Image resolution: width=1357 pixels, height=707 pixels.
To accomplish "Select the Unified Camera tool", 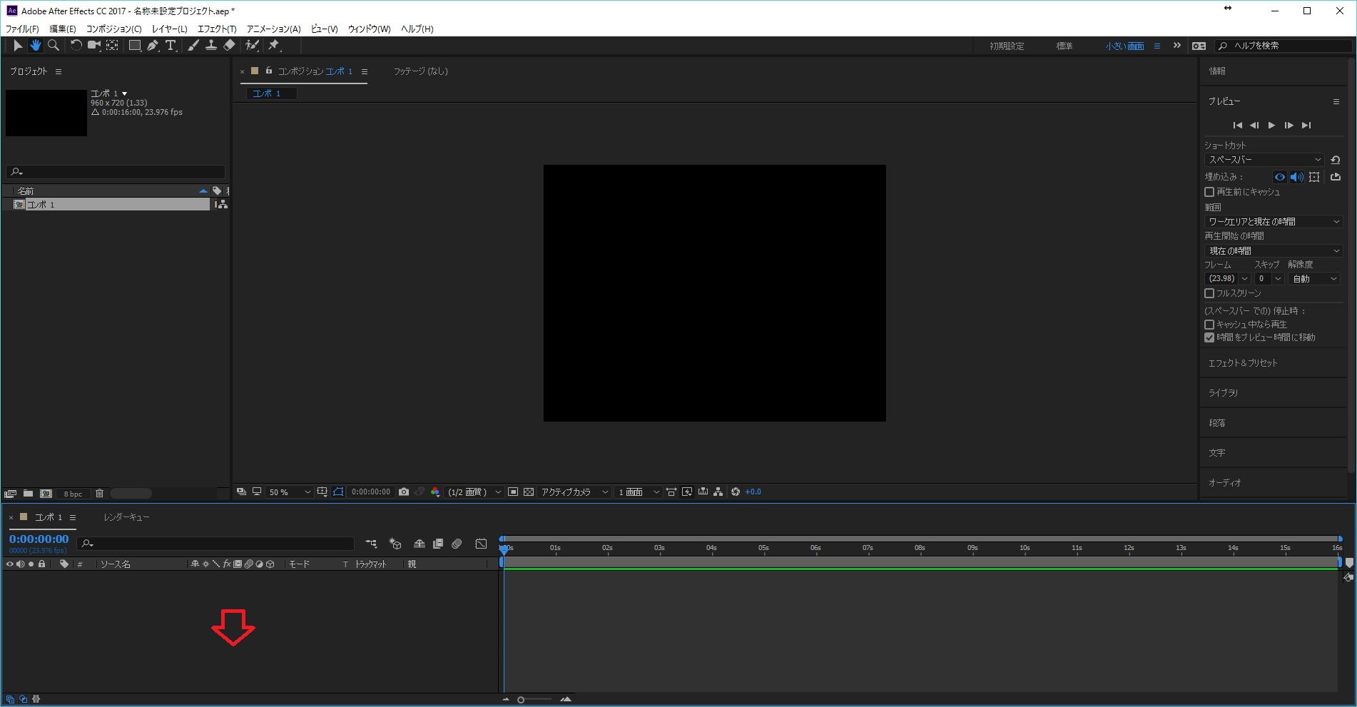I will (x=93, y=46).
